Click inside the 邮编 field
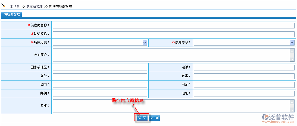Image resolution: width=297 pixels, height=126 pixels. click(100, 93)
